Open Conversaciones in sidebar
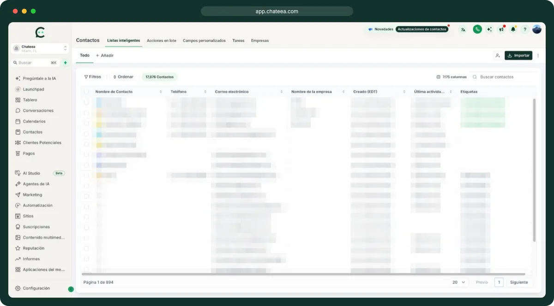 pyautogui.click(x=35, y=111)
